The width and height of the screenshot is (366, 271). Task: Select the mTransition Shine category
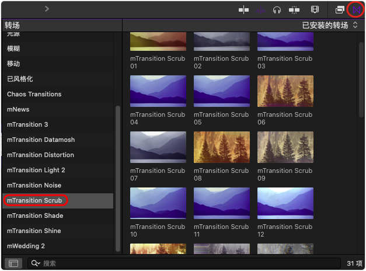click(x=58, y=231)
